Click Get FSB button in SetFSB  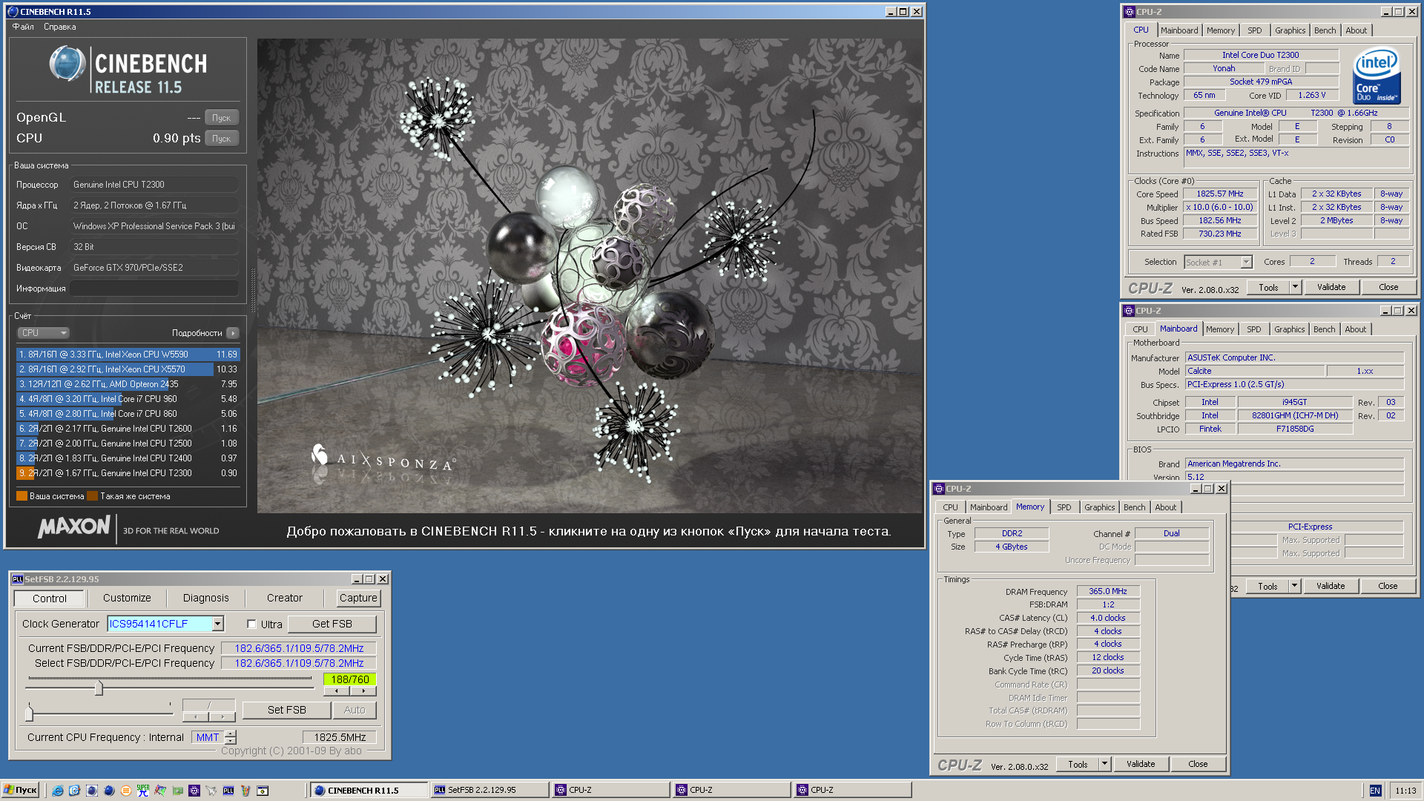[x=332, y=624]
